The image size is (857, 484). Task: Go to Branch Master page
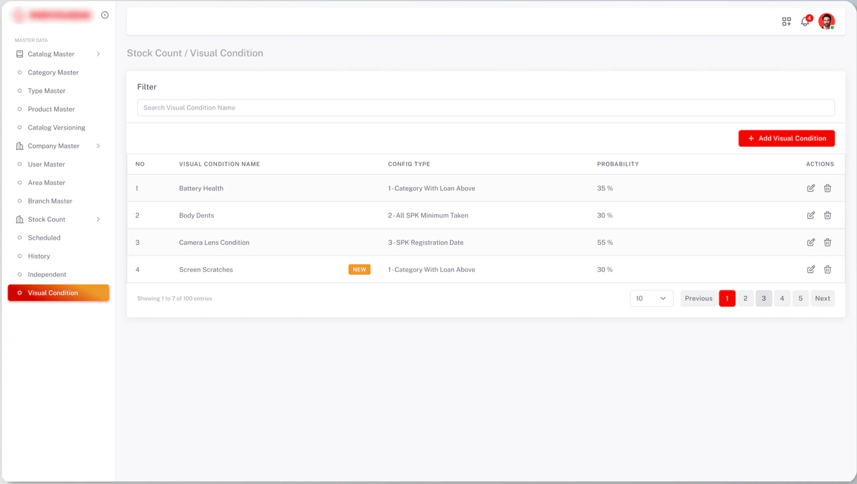pos(50,202)
